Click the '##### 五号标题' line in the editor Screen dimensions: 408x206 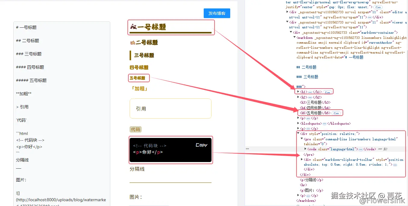click(x=31, y=80)
